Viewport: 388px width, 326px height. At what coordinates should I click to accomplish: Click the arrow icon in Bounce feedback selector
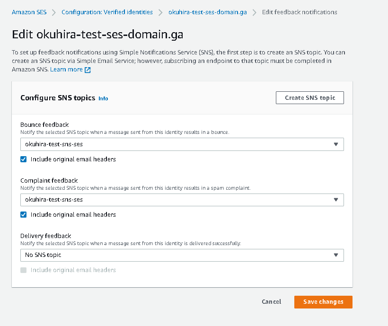pos(336,144)
